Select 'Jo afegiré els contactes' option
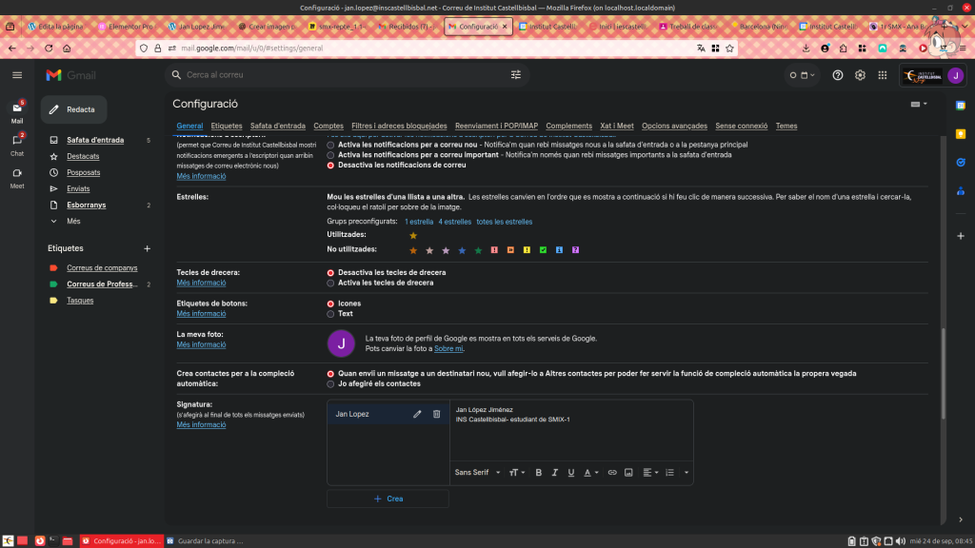 (x=330, y=383)
